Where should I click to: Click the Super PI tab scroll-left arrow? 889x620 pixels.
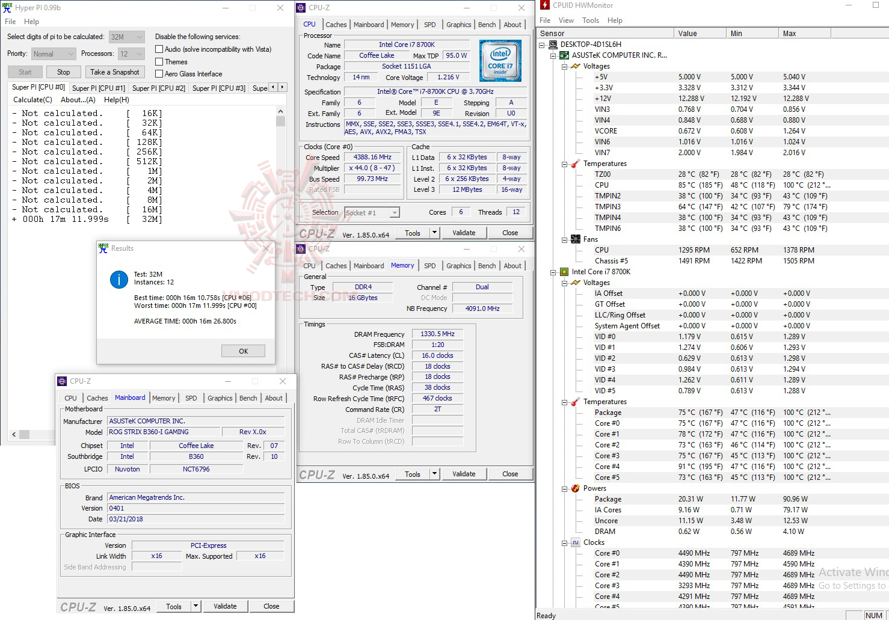pos(273,87)
